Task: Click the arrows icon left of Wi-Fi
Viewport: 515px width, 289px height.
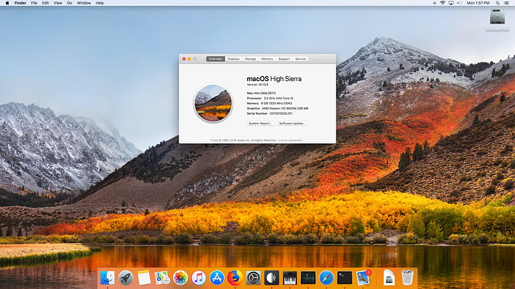Action: pos(434,3)
